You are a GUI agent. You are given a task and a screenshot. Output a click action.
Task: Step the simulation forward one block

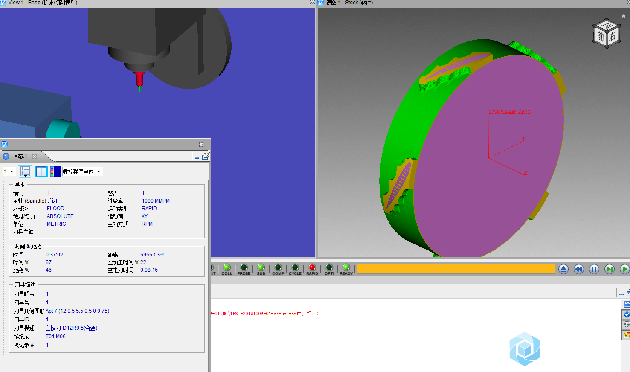[610, 269]
